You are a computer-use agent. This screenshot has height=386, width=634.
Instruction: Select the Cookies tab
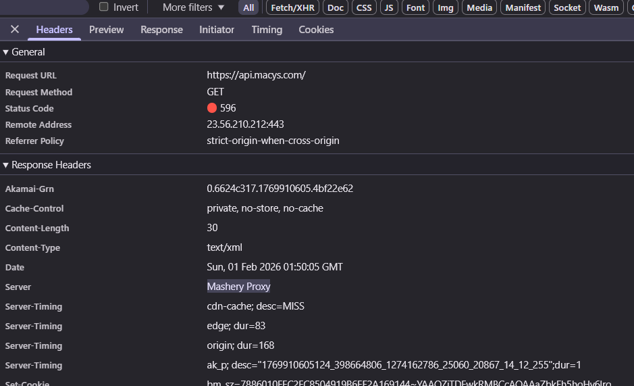316,30
